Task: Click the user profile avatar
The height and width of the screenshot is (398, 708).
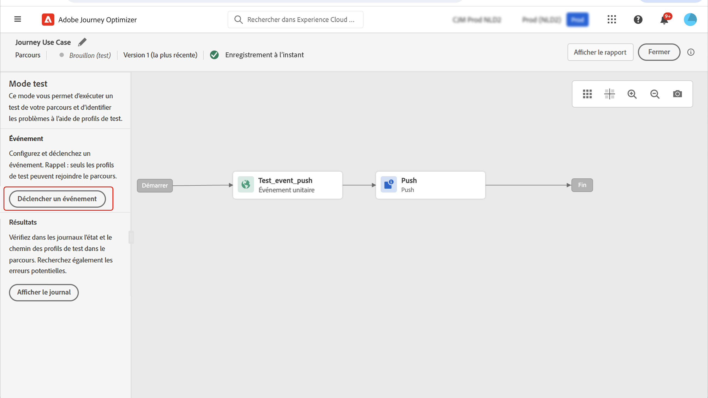Action: click(690, 20)
